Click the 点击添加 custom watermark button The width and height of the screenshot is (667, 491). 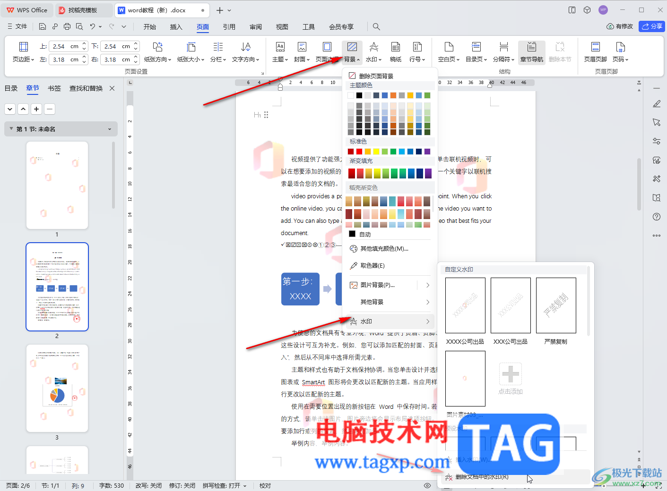511,379
